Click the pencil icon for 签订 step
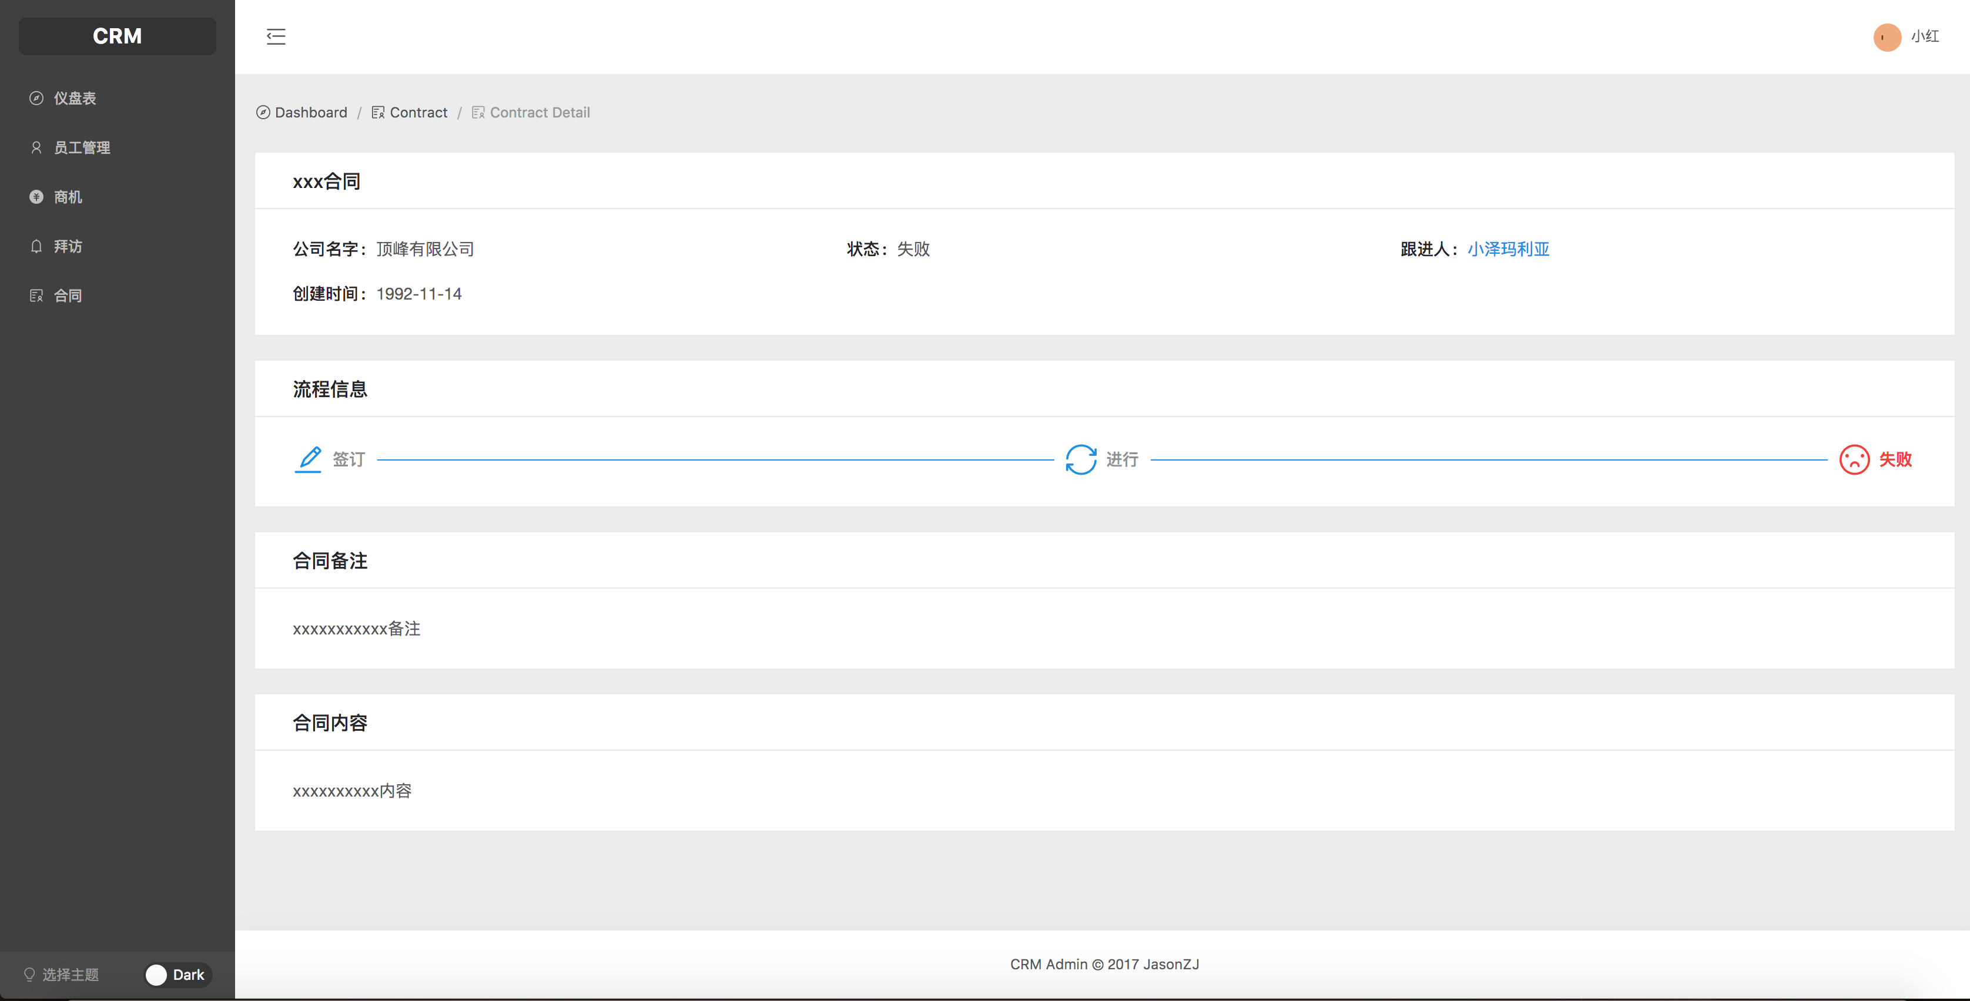This screenshot has width=1970, height=1001. pos(308,459)
